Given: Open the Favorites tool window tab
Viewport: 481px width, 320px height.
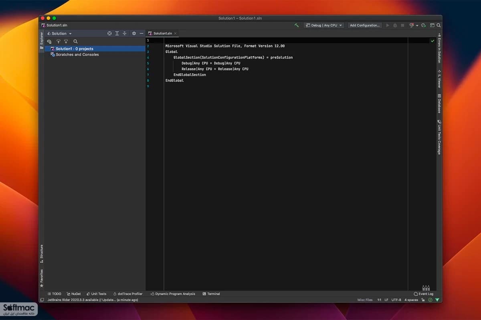Looking at the screenshot, I should (41, 278).
